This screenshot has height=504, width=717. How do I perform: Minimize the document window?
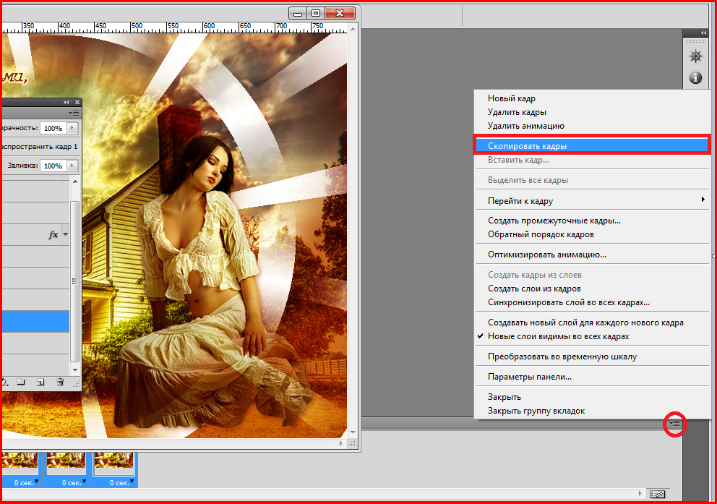[x=298, y=13]
